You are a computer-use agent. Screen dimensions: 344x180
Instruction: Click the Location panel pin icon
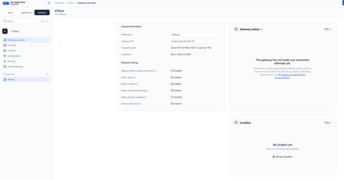(236, 122)
